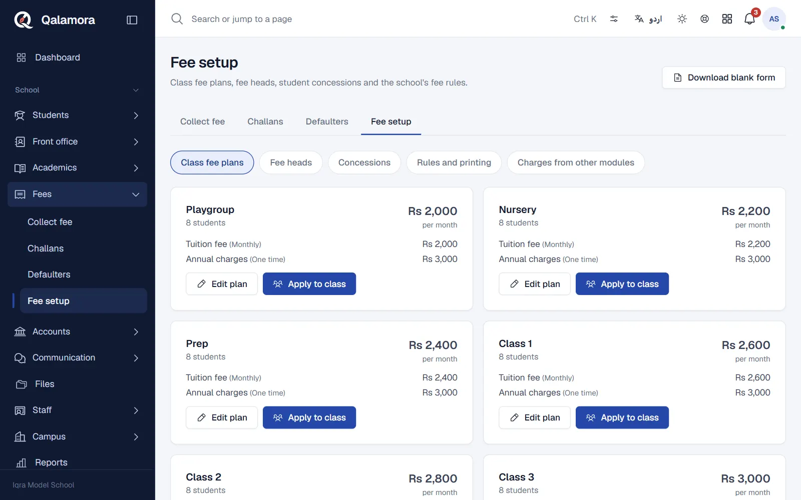Switch to the Collect fee tab
801x500 pixels.
(x=202, y=121)
